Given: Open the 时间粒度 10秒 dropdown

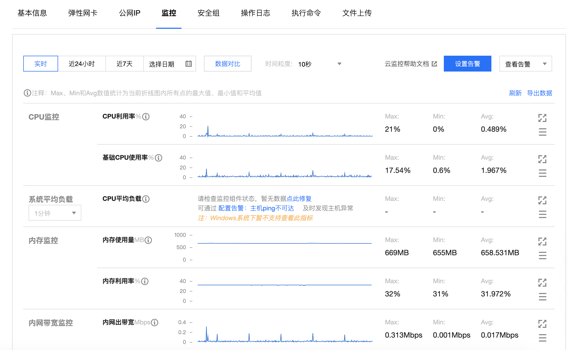Looking at the screenshot, I should coord(320,64).
